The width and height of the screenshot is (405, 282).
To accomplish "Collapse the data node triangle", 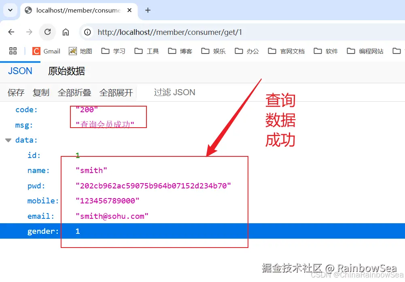I will click(8, 140).
